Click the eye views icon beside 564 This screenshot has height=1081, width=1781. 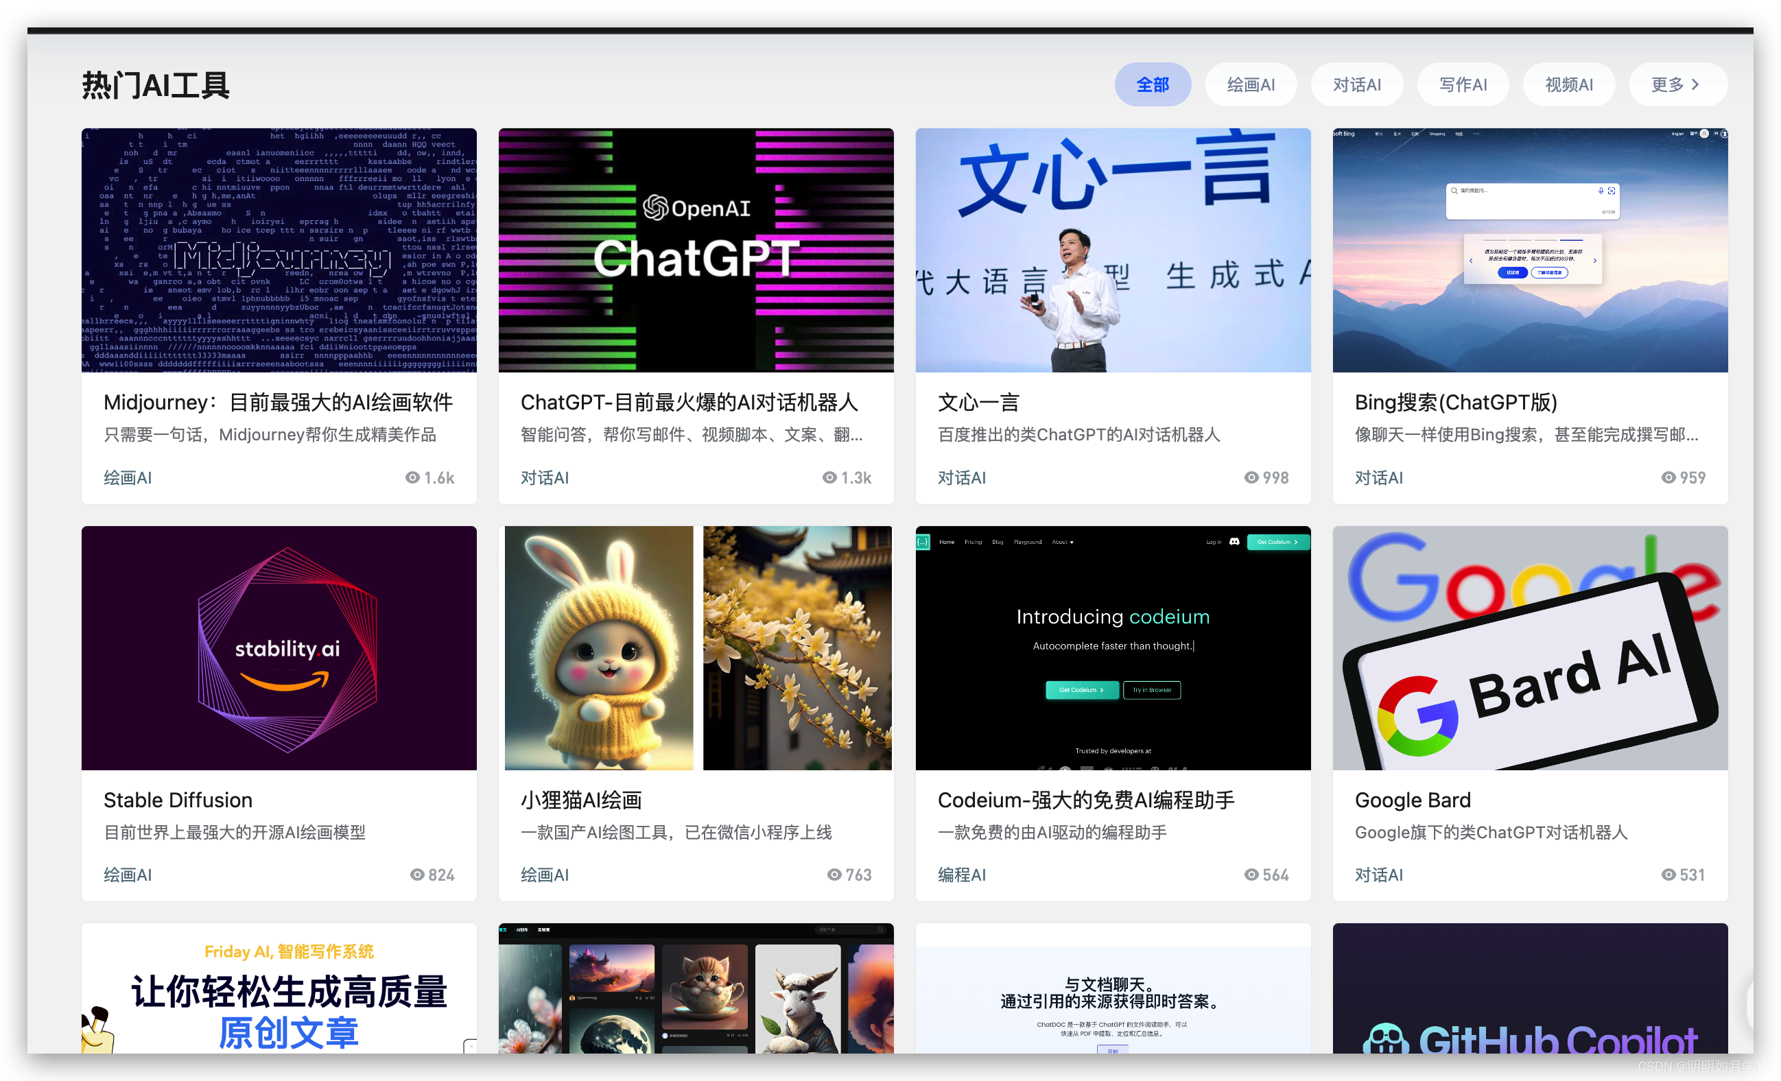click(x=1251, y=875)
